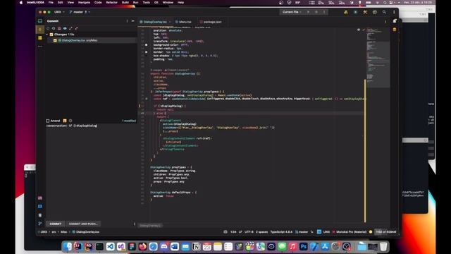Open the Commit tool window icon

click(x=40, y=30)
